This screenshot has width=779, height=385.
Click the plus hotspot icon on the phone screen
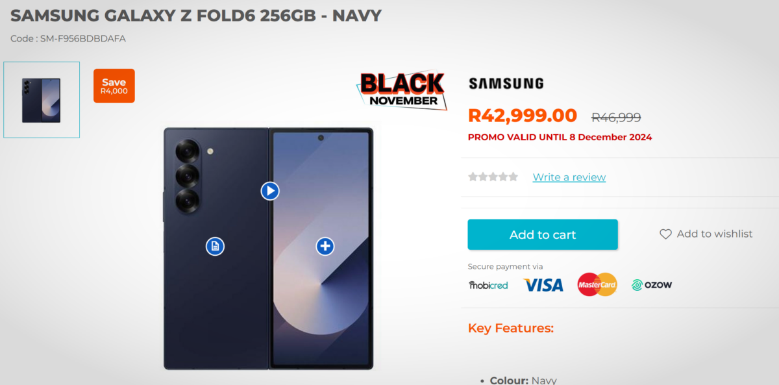coord(325,246)
